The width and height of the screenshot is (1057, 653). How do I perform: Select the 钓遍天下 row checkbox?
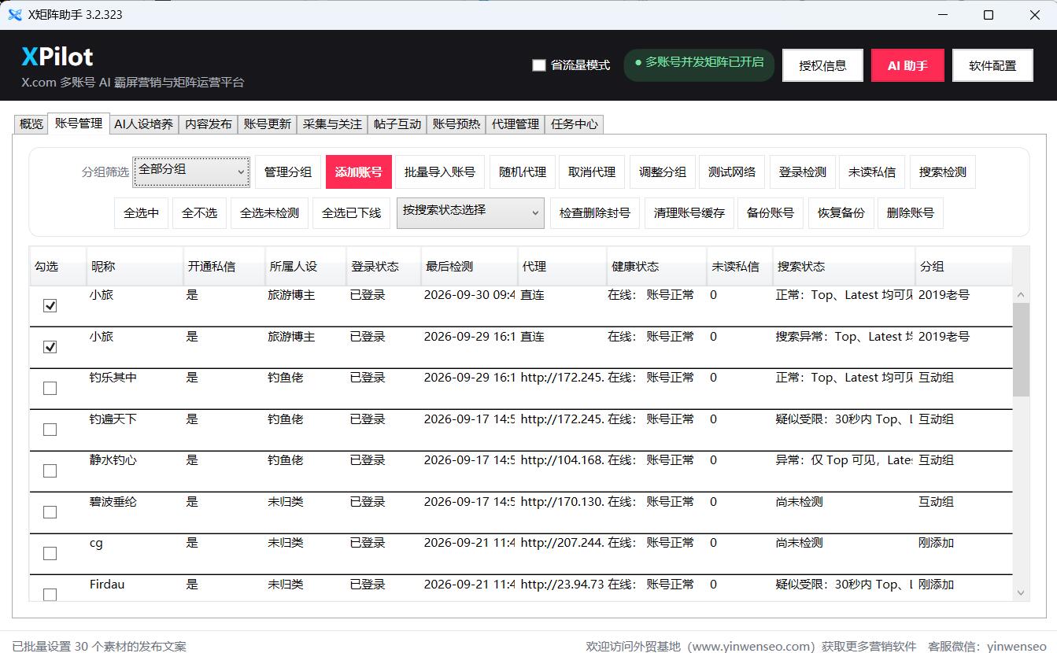pos(50,430)
